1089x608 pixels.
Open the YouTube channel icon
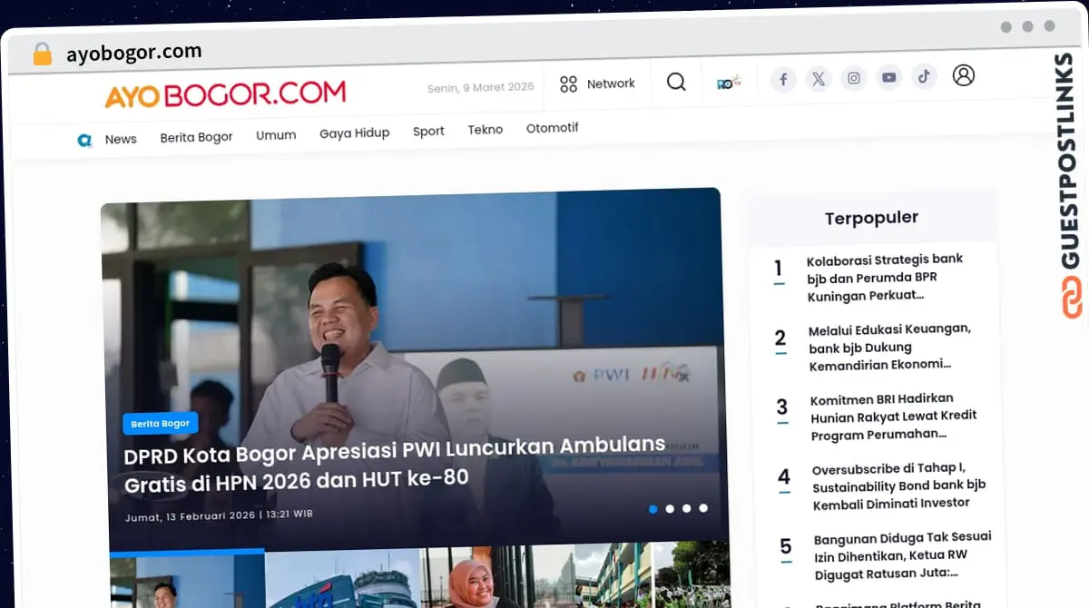pos(889,77)
